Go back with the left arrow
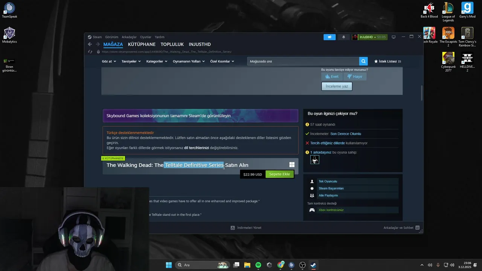 (x=90, y=44)
